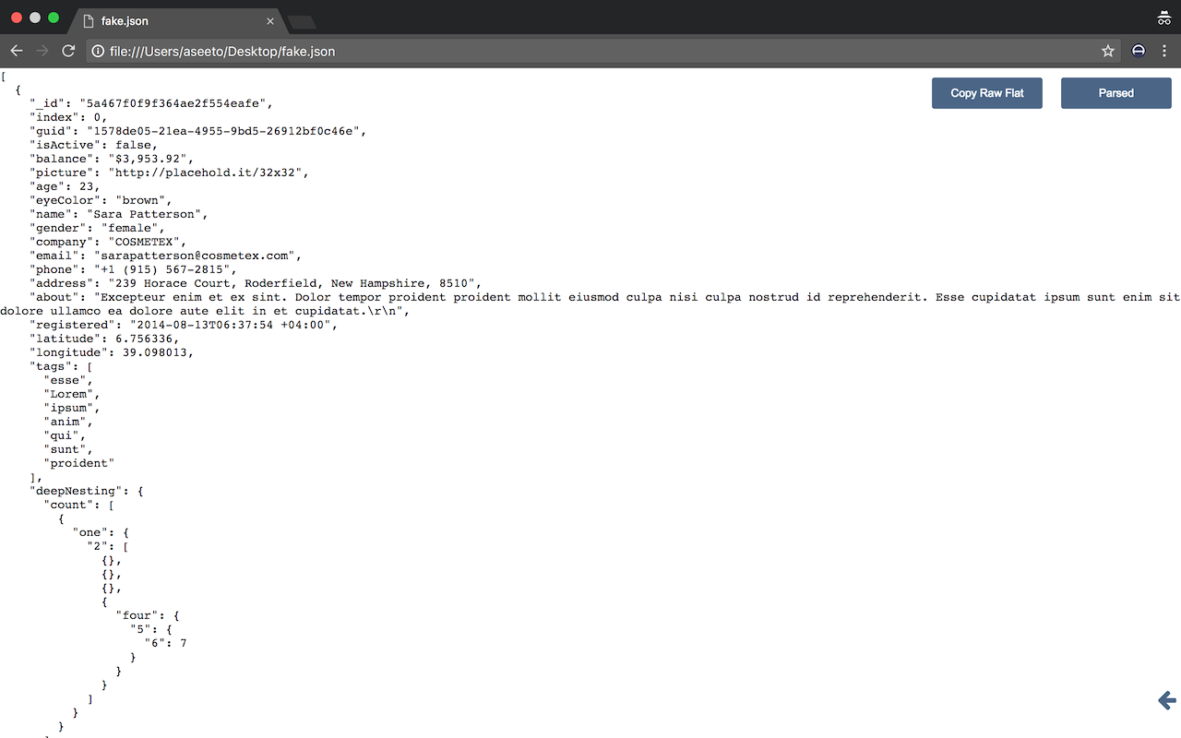The height and width of the screenshot is (738, 1181).
Task: Click the browser back arrow
Action: click(17, 51)
